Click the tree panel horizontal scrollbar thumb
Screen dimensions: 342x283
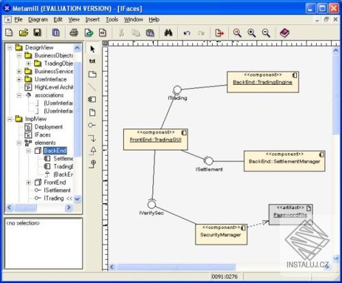click(25, 208)
